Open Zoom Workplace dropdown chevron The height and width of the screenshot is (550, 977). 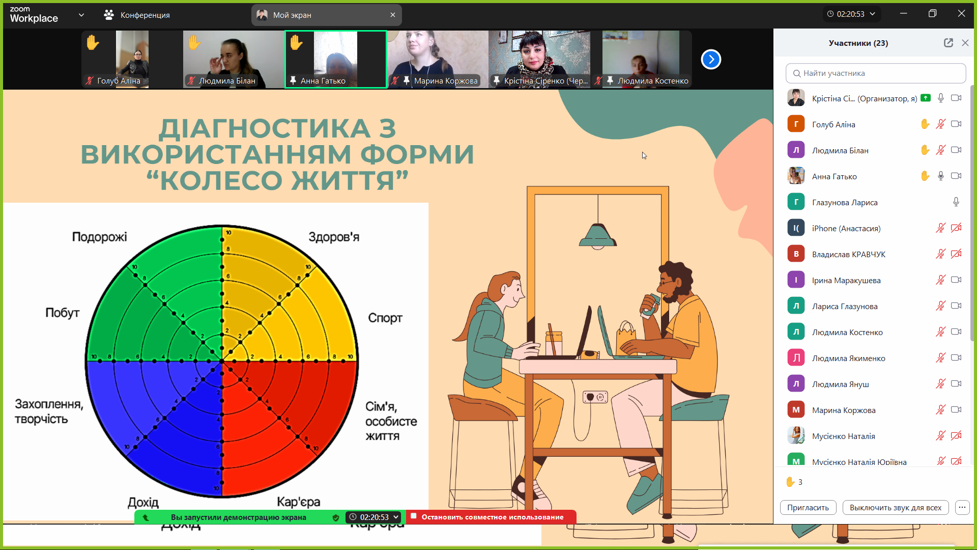[x=81, y=15]
